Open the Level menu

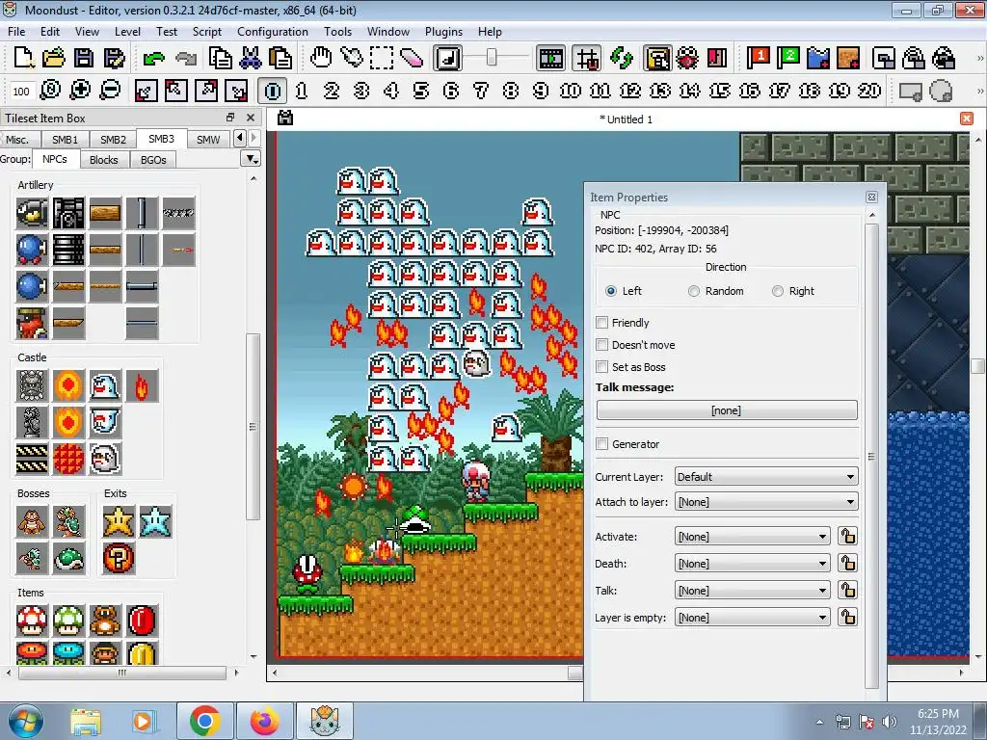pyautogui.click(x=127, y=32)
